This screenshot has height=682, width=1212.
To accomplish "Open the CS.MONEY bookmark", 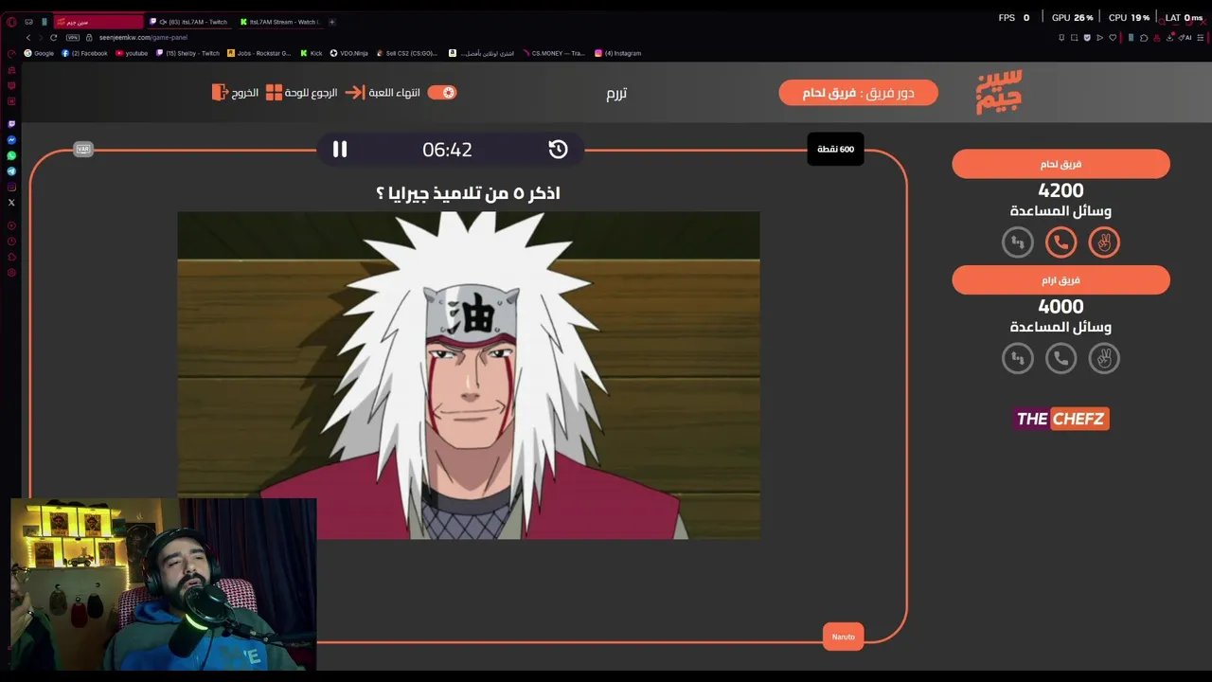I will pos(554,53).
